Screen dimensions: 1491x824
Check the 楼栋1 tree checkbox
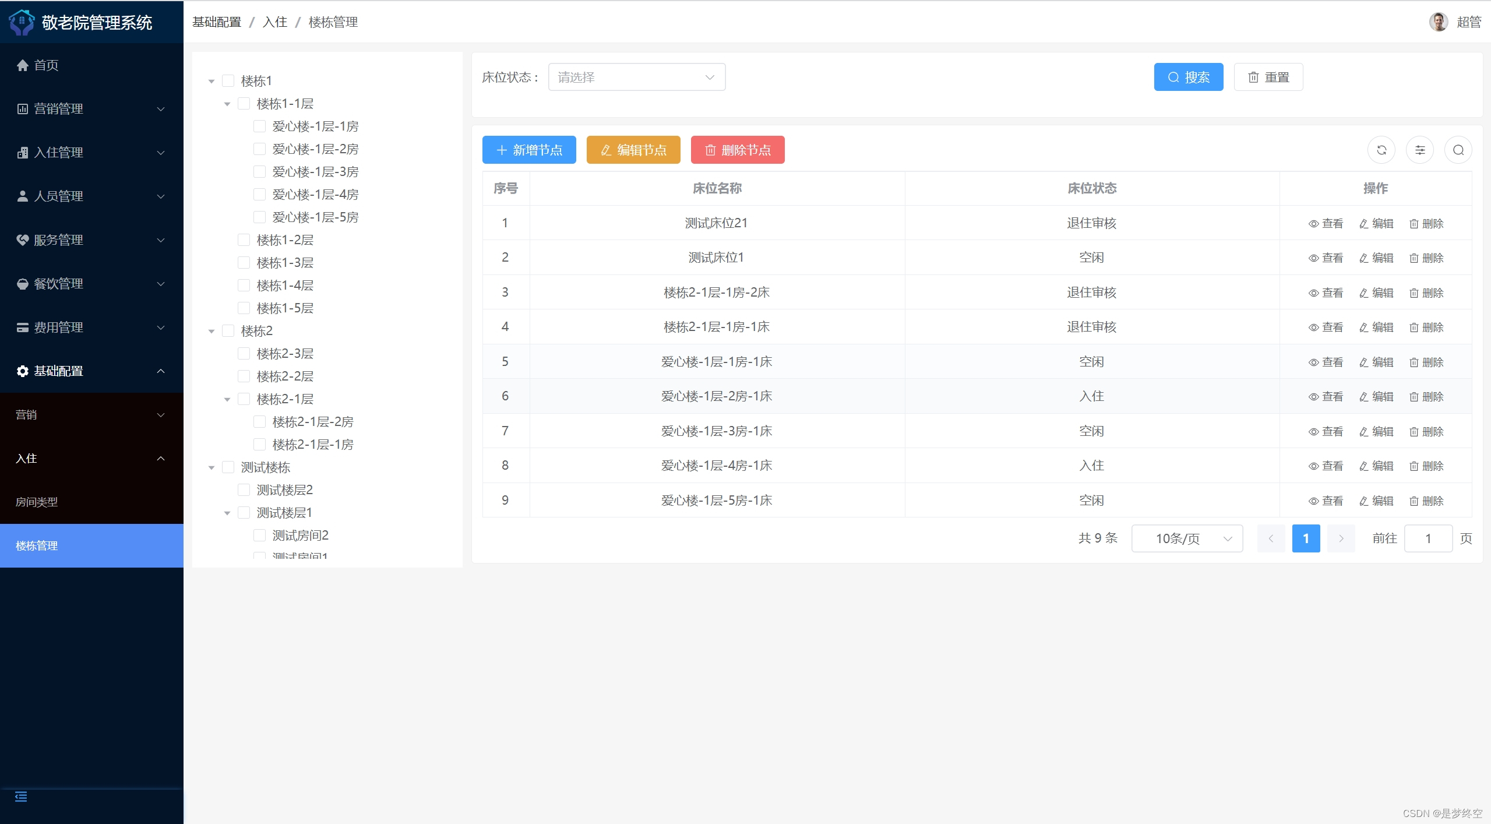pyautogui.click(x=228, y=80)
